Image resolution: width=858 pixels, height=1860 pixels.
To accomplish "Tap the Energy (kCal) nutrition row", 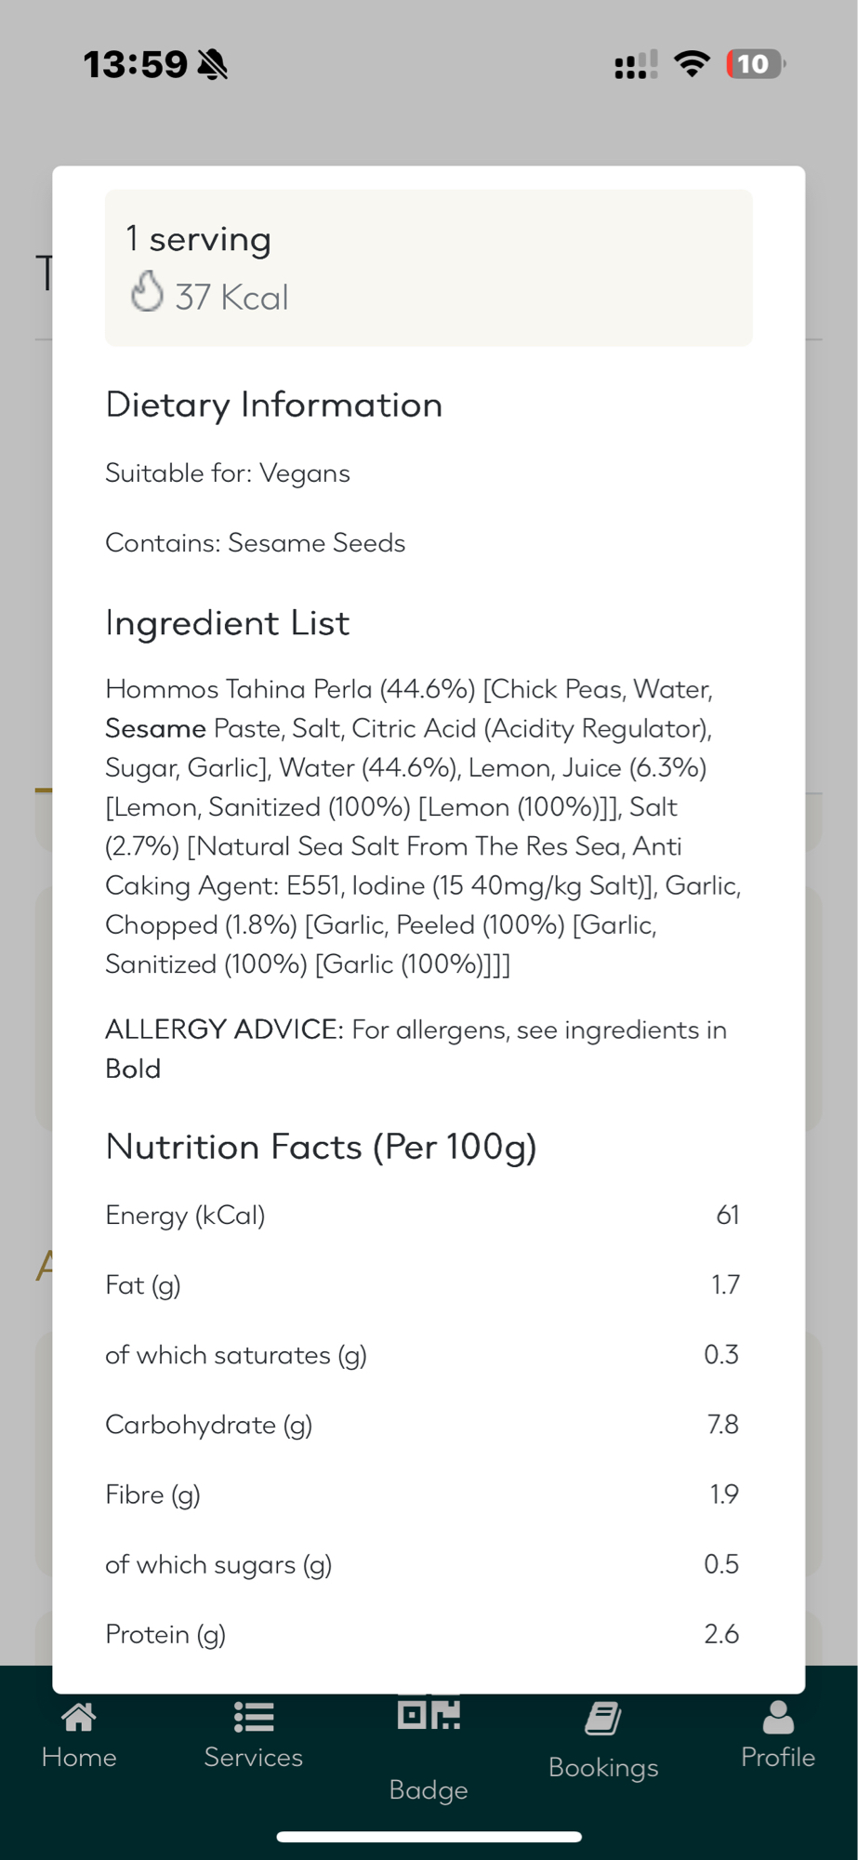I will [x=422, y=1215].
